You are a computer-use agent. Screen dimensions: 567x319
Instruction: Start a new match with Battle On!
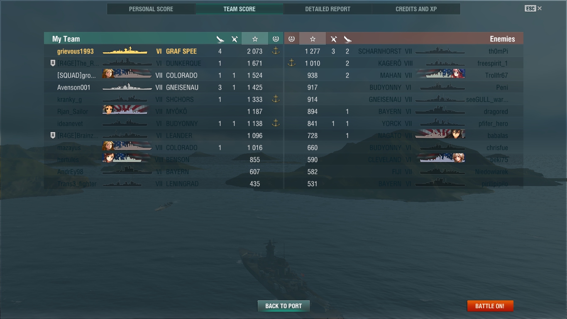click(490, 306)
